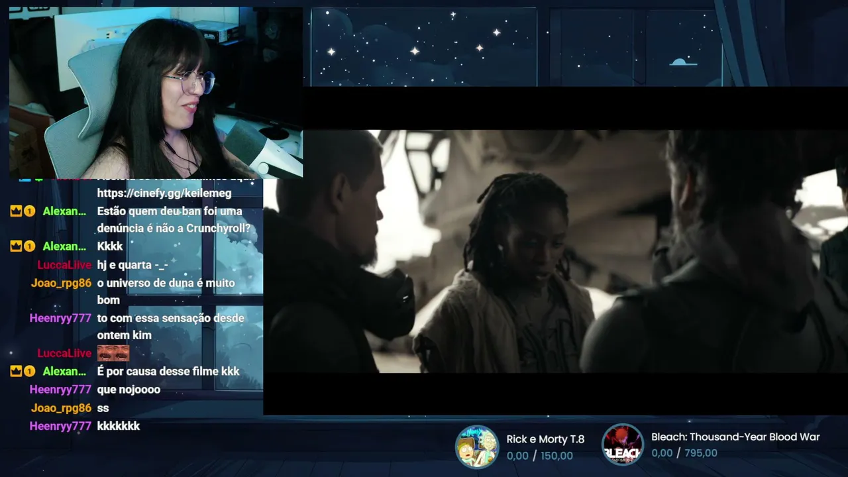Select Heenryy777 on the 'que nojoooo' message
This screenshot has width=848, height=477.
60,390
